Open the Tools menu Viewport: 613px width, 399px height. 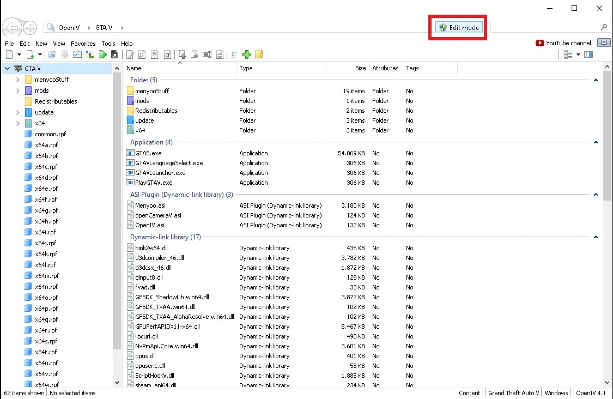tap(108, 44)
